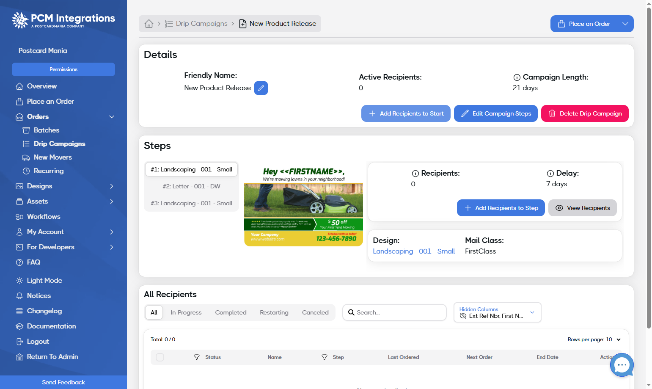
Task: Select step #1 Landscaping - 001 - Small
Action: tap(191, 169)
